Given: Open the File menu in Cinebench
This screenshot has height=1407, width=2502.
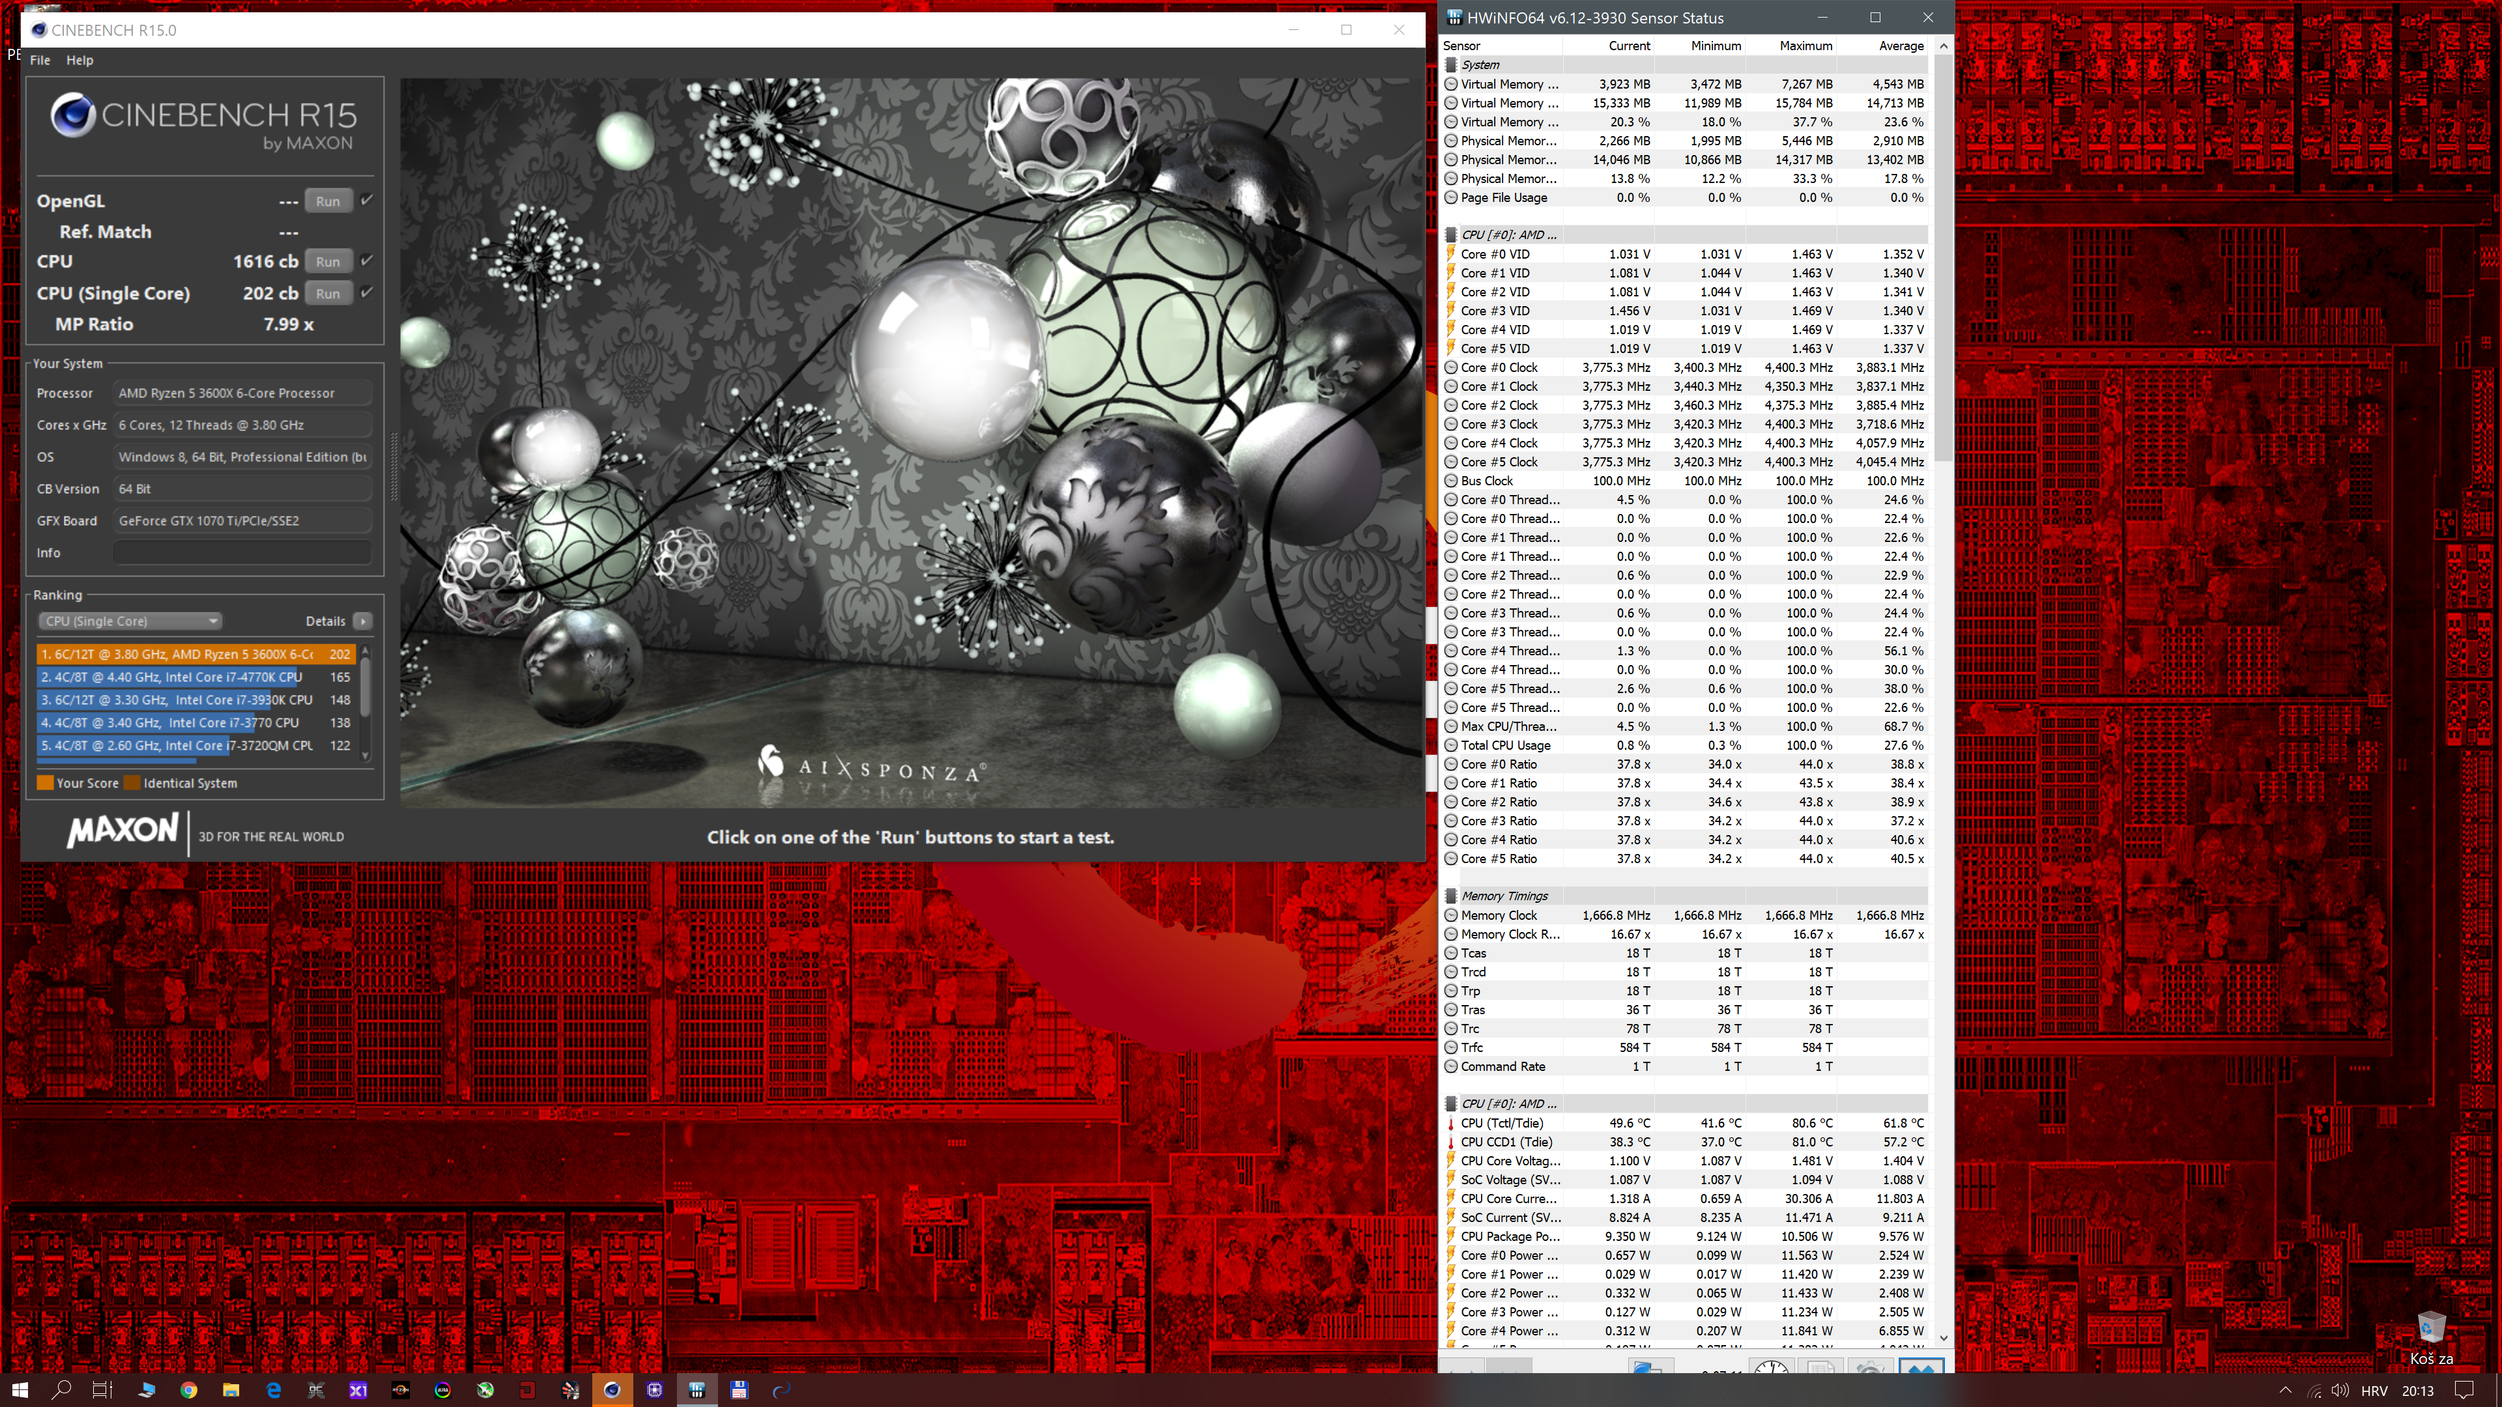Looking at the screenshot, I should pos(40,60).
